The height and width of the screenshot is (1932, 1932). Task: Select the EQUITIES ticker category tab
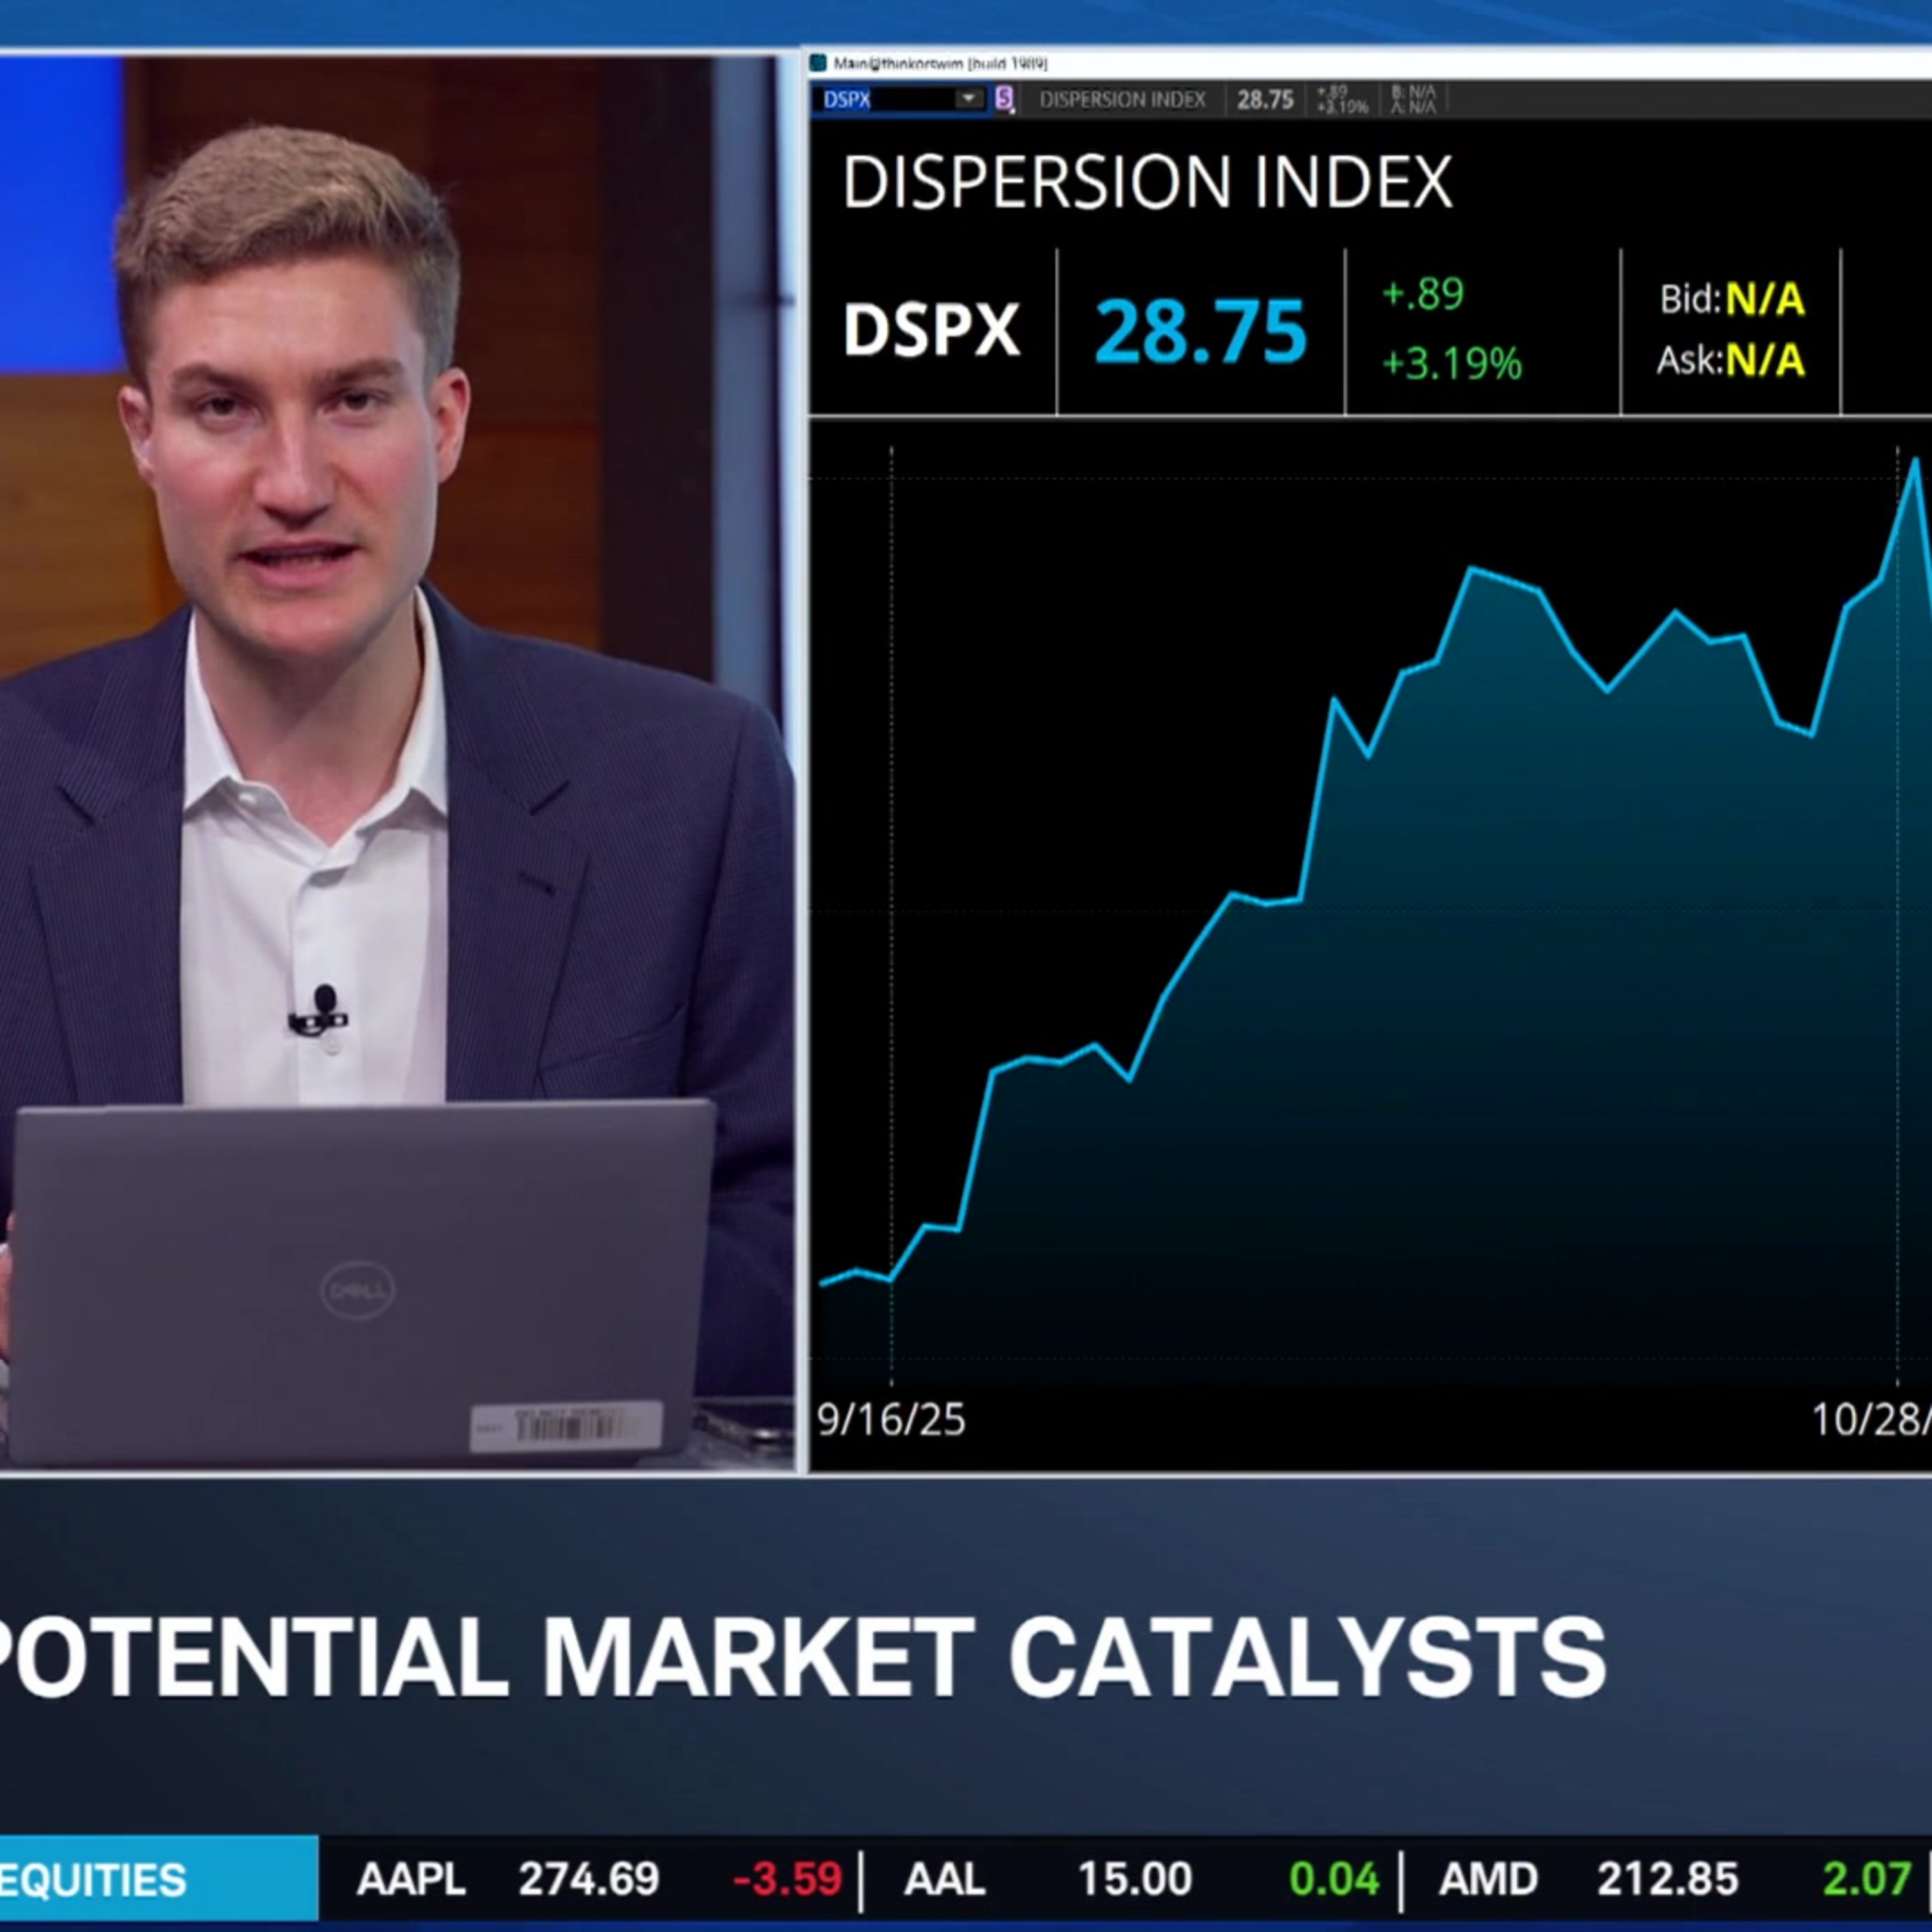92,1877
